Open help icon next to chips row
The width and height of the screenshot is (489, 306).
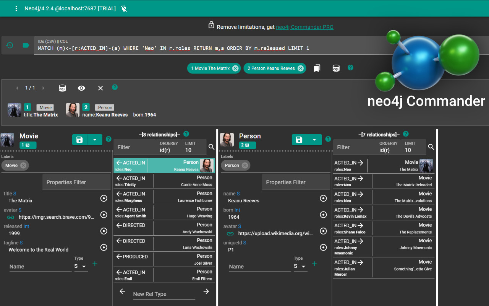pos(350,68)
